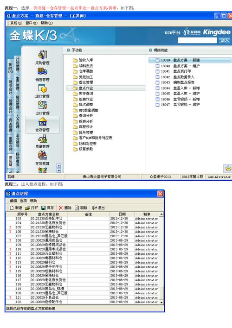Open the 验收入库 folder
The width and height of the screenshot is (232, 328).
coord(83,60)
